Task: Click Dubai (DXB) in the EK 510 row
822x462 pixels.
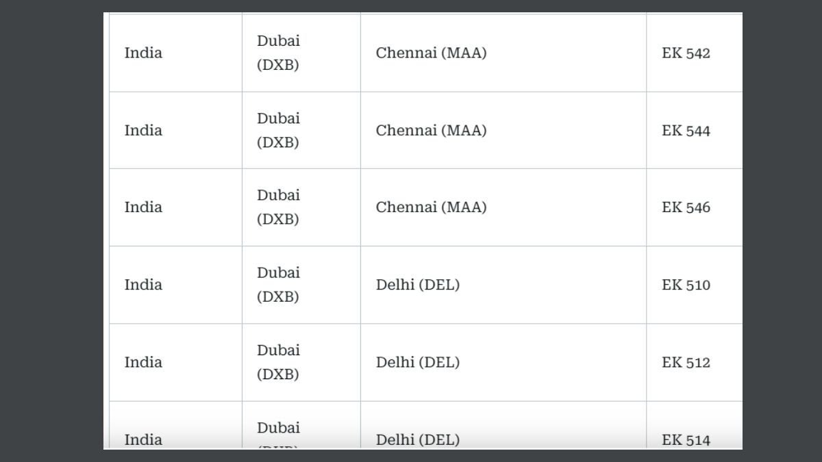Action: pyautogui.click(x=278, y=285)
